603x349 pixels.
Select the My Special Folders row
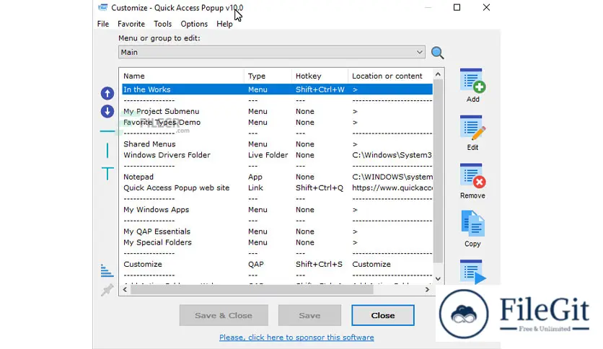[x=277, y=242]
